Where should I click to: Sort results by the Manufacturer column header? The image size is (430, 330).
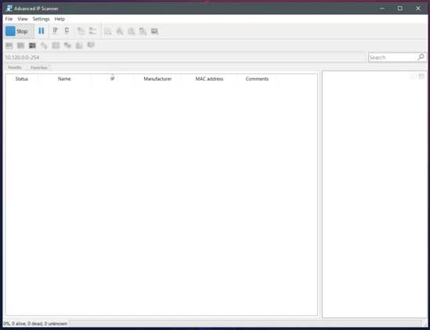pos(157,79)
